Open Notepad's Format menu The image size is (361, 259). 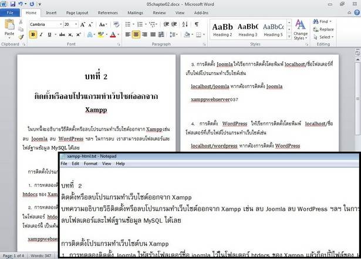90,163
